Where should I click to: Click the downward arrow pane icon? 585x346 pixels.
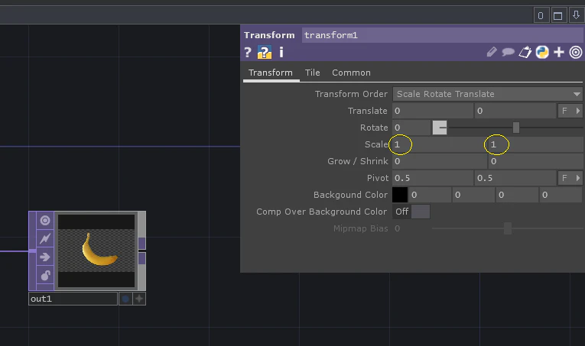[x=576, y=15]
